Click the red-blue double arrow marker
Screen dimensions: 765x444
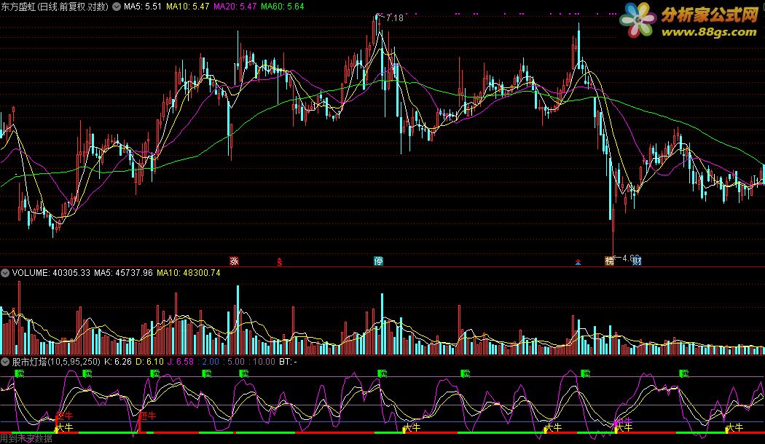pyautogui.click(x=578, y=262)
